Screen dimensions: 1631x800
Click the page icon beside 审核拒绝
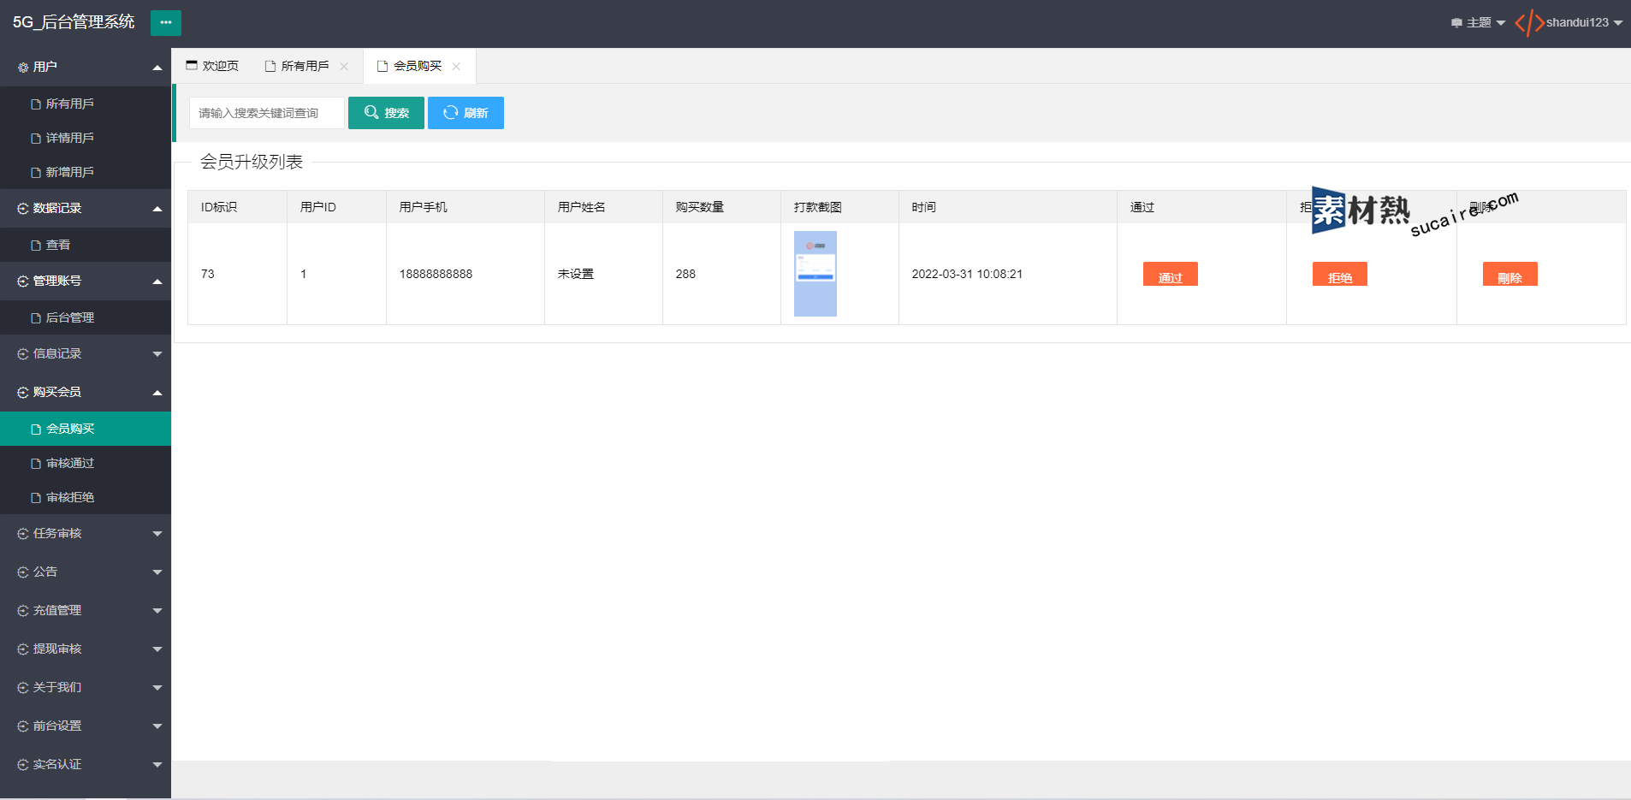pos(36,498)
